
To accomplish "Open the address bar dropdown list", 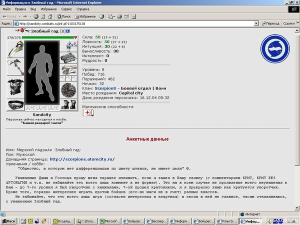I will click(x=256, y=23).
